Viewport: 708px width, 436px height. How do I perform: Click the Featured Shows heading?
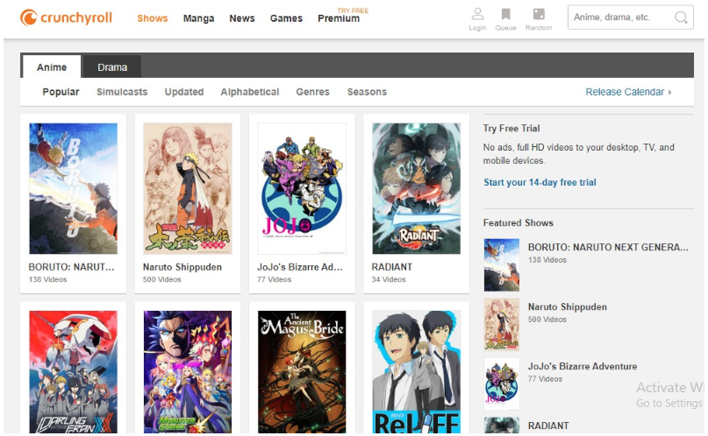[x=518, y=223]
